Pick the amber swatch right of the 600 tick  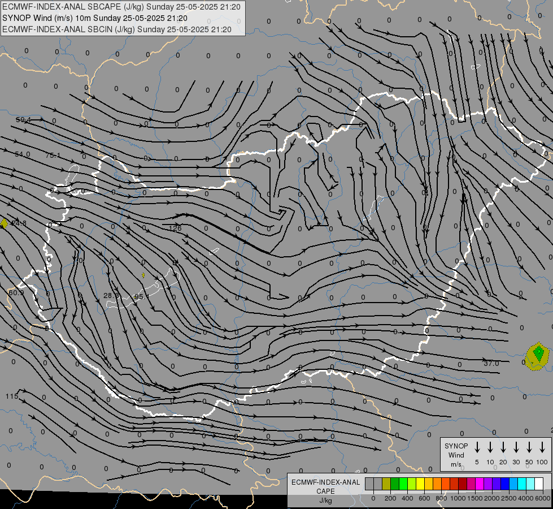(429, 484)
